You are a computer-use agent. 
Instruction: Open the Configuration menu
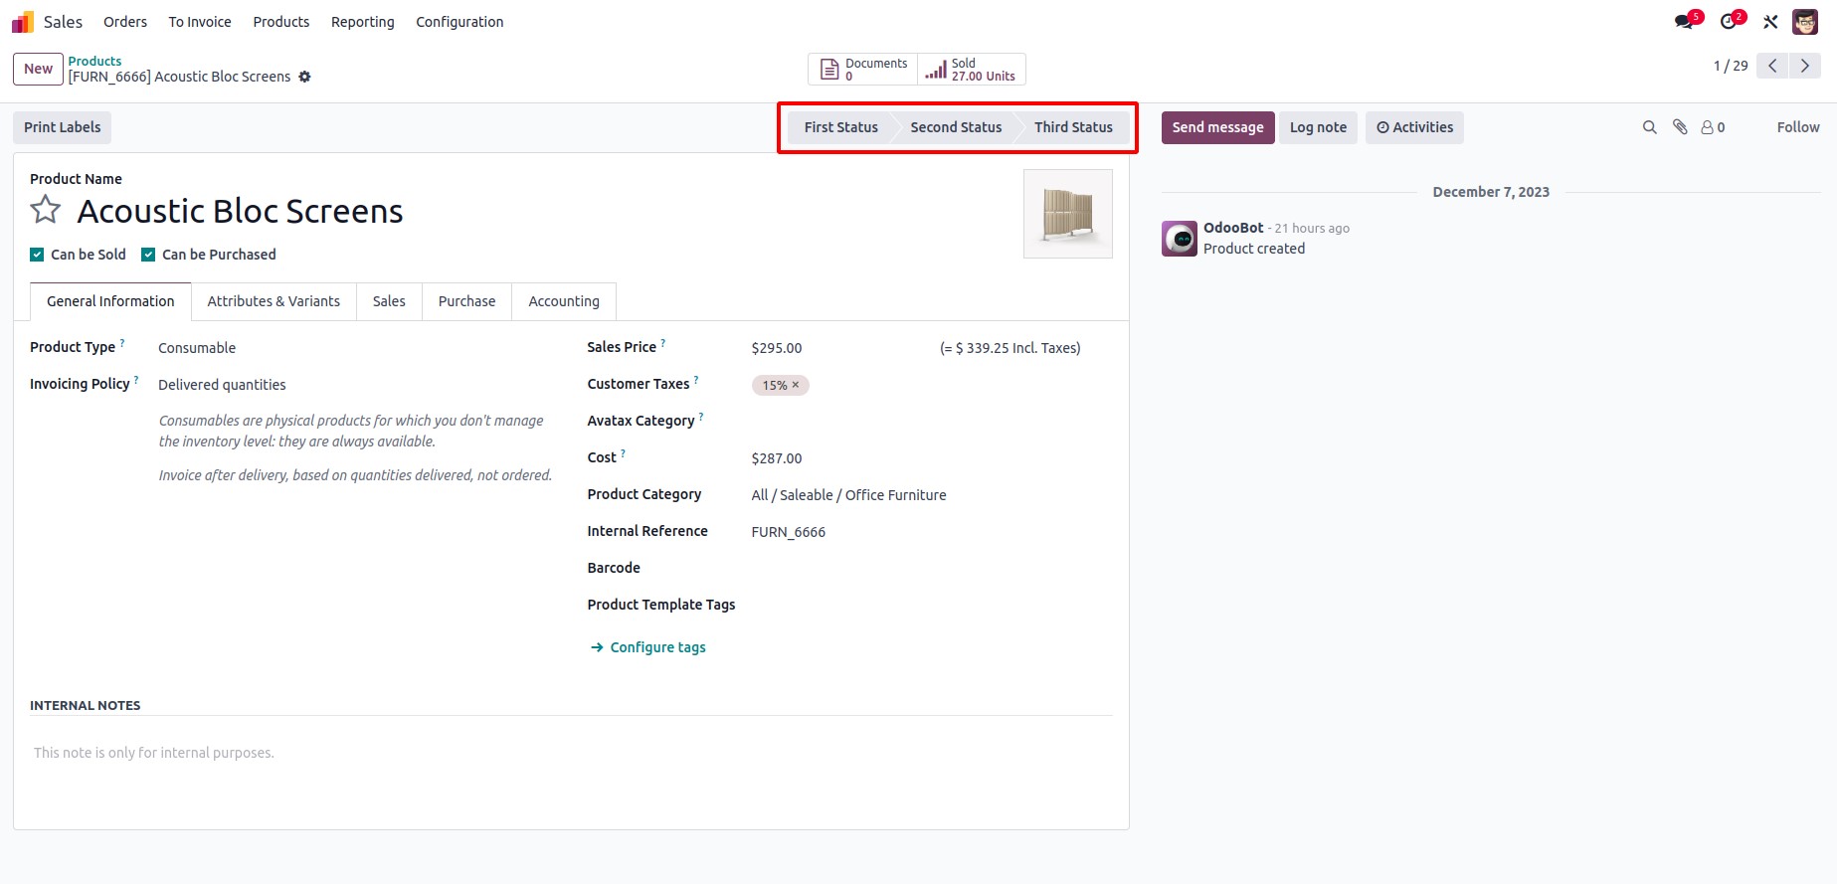[459, 22]
